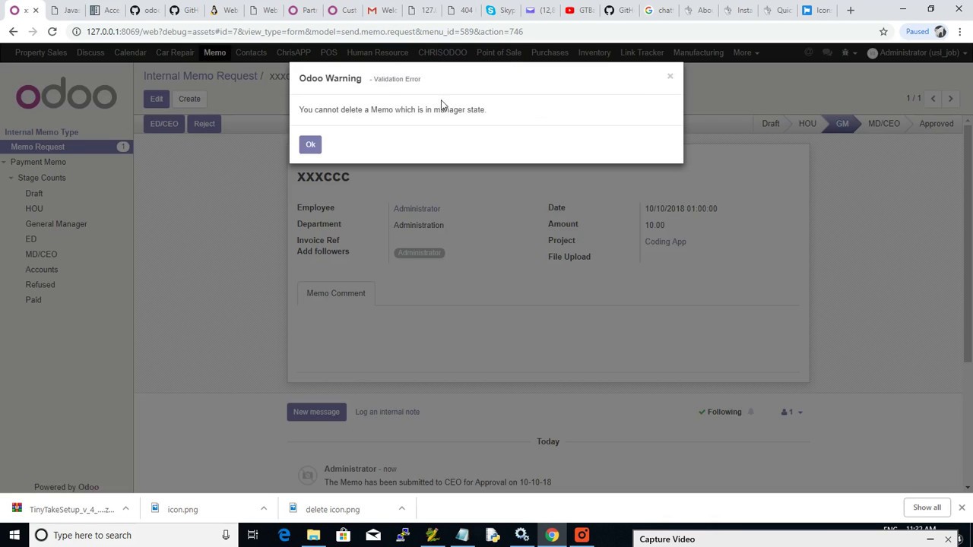The image size is (973, 547).
Task: Open the Memo top menu
Action: click(214, 52)
